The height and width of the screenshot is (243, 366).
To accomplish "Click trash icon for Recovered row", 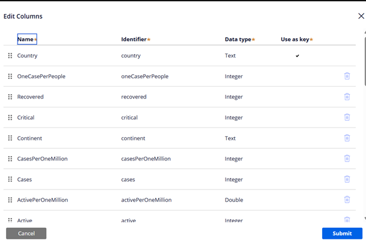I will [x=347, y=97].
